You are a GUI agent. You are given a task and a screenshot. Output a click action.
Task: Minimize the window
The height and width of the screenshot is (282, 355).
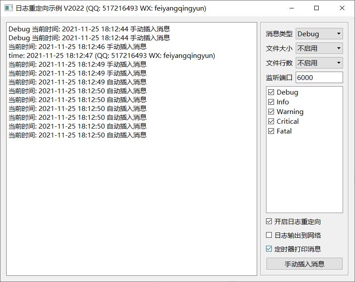pyautogui.click(x=291, y=8)
